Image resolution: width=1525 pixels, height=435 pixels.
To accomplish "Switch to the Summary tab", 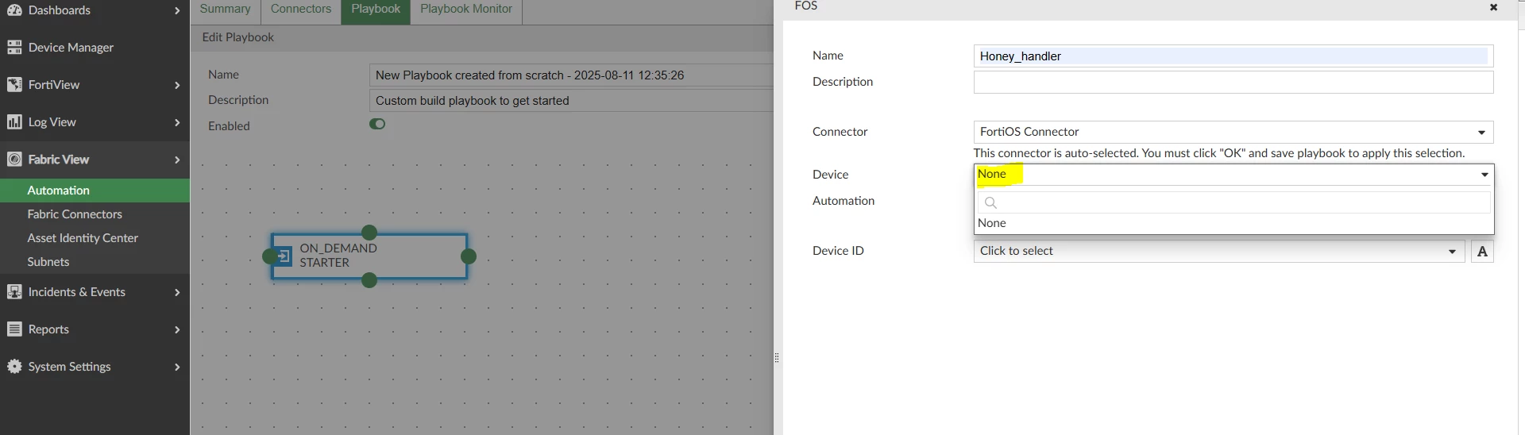I will click(225, 10).
